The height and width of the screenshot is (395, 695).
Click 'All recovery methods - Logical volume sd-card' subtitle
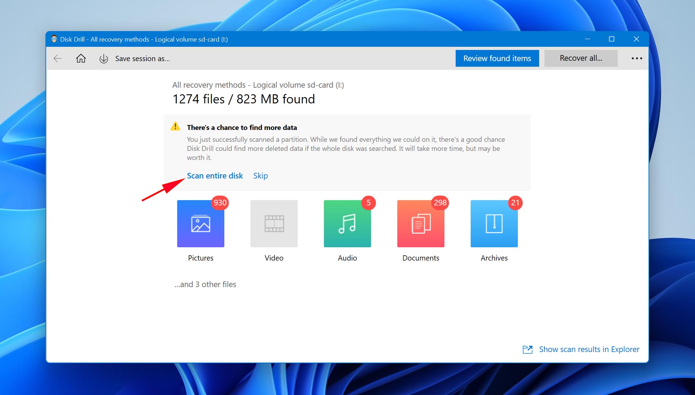coord(258,85)
